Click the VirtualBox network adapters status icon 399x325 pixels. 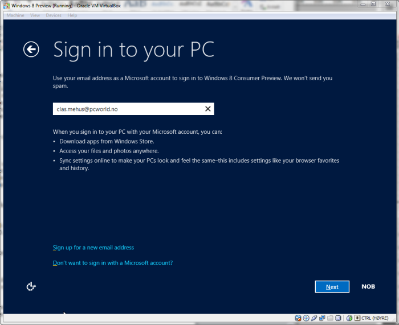(322, 318)
